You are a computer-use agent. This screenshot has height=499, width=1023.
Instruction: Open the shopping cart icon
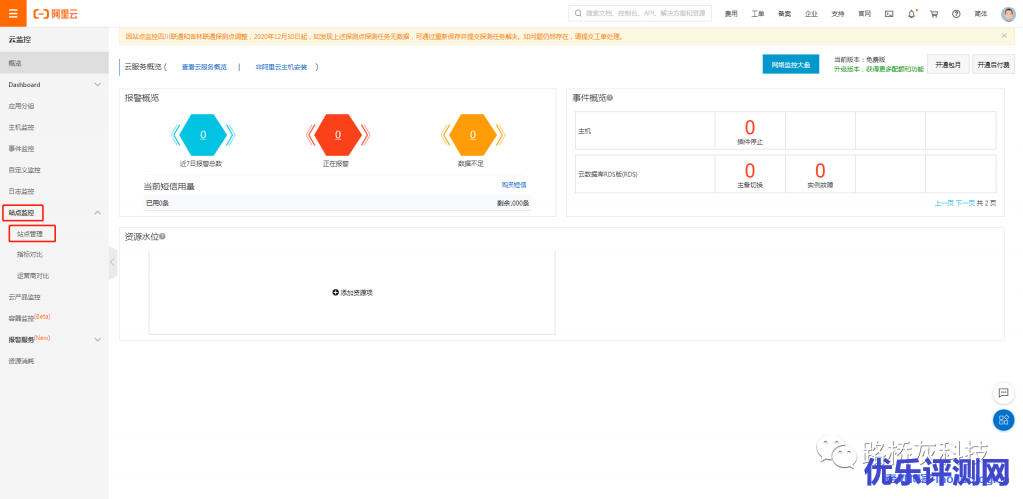point(934,14)
